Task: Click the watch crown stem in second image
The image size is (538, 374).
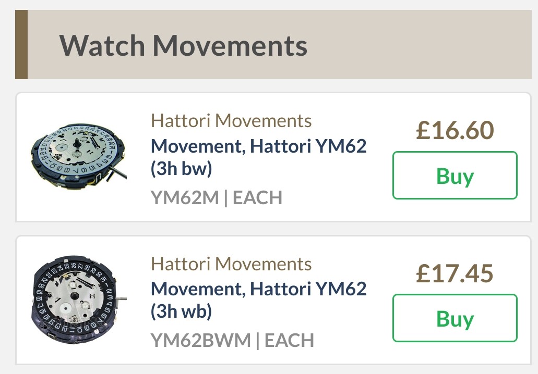Action: click(x=122, y=300)
